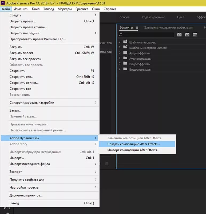Click the Шаблоны настроек Lumetri folder icon
The image size is (206, 214).
(x=125, y=47)
